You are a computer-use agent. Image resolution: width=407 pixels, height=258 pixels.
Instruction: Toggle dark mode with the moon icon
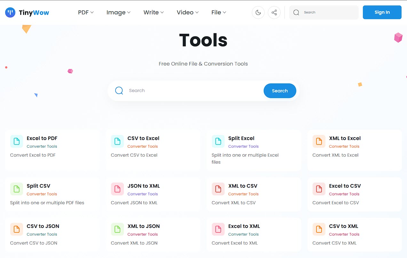[258, 12]
